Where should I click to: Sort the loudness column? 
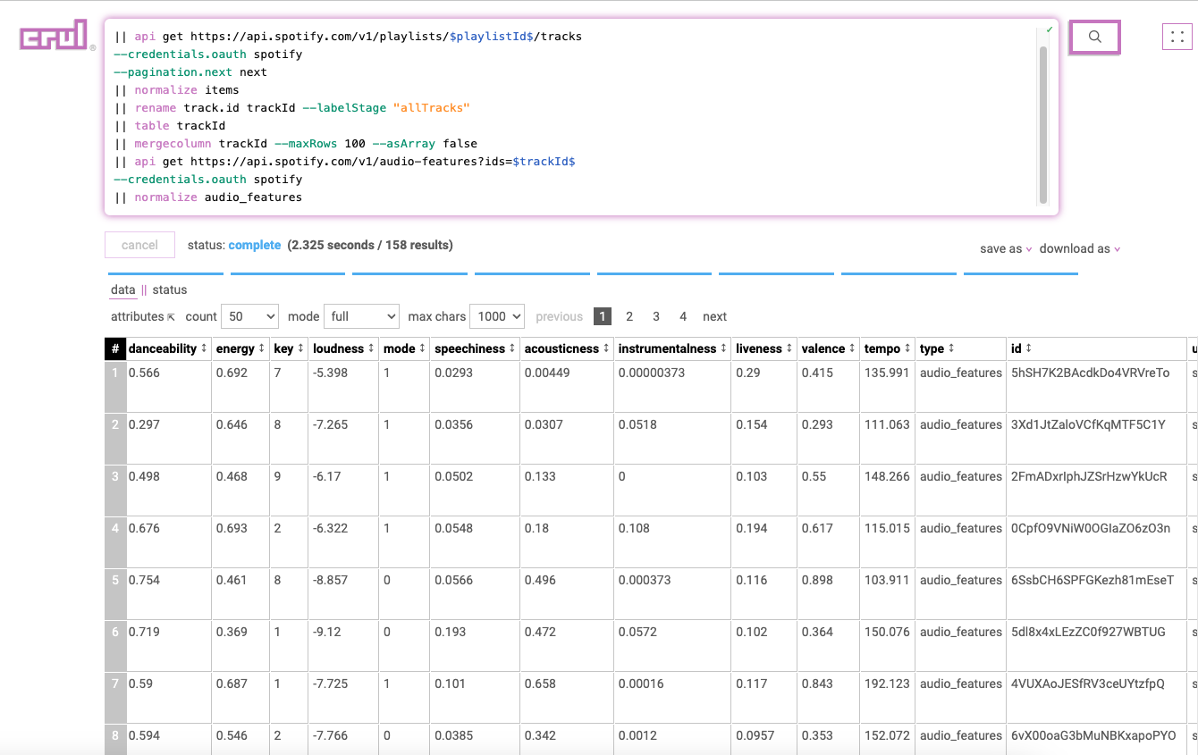(x=371, y=348)
